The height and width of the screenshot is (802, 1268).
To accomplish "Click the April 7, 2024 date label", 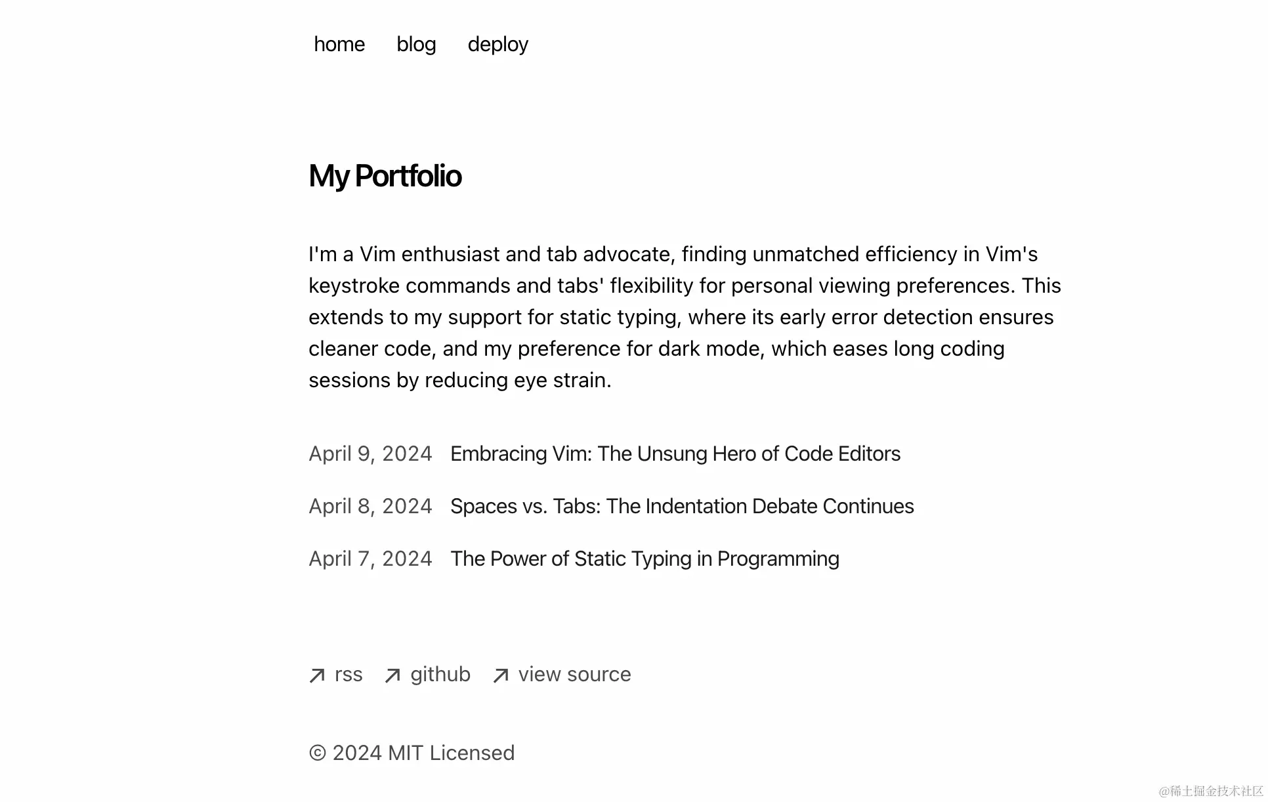I will click(370, 559).
